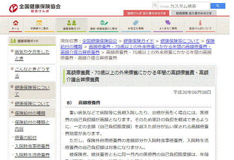This screenshot has height=160, width=234.
Task: Open sidebar link 入院時食事療養費
Action: [32, 146]
